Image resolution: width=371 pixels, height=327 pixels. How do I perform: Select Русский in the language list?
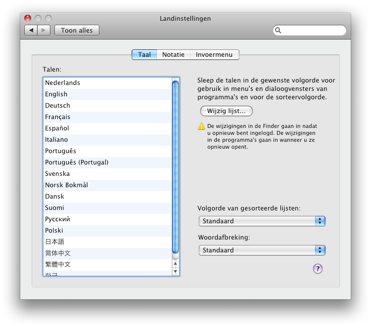pos(108,219)
